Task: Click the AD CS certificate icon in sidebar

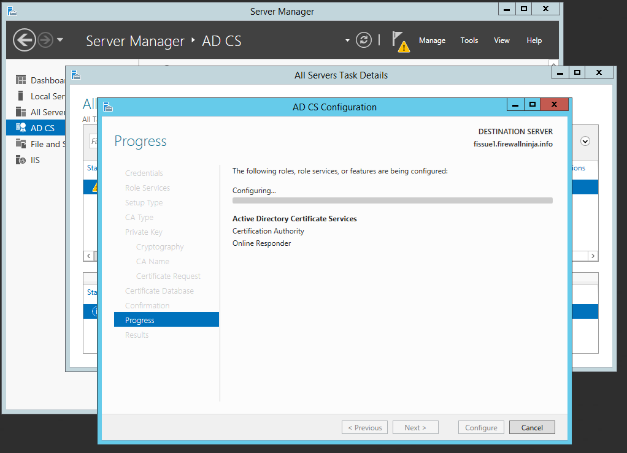Action: pyautogui.click(x=21, y=128)
